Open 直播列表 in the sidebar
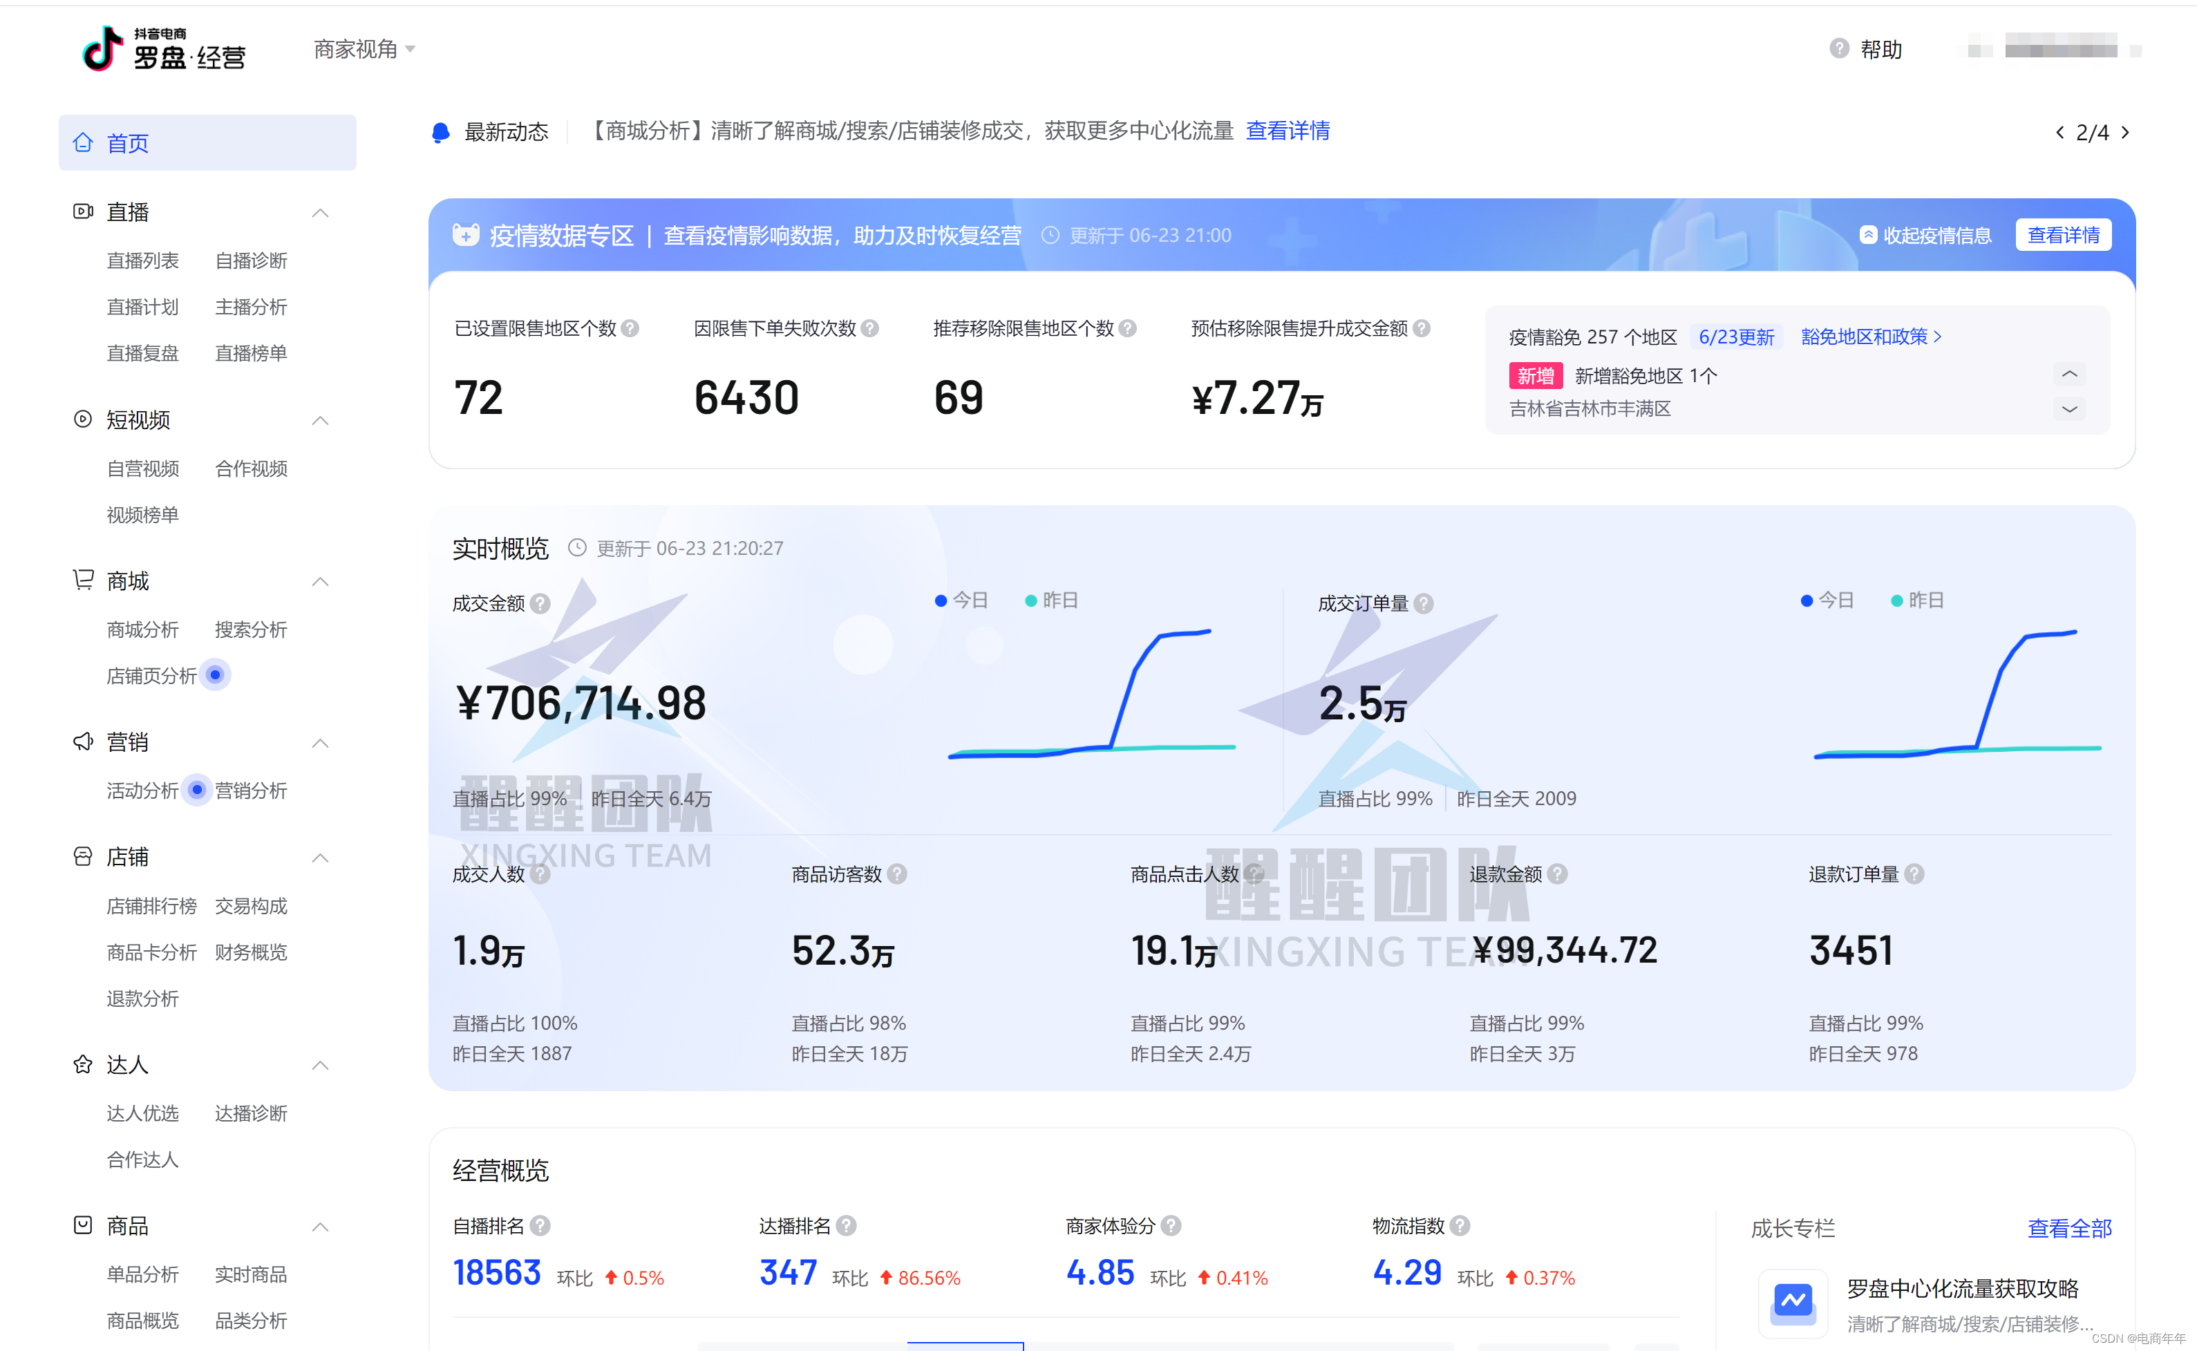 click(x=142, y=261)
